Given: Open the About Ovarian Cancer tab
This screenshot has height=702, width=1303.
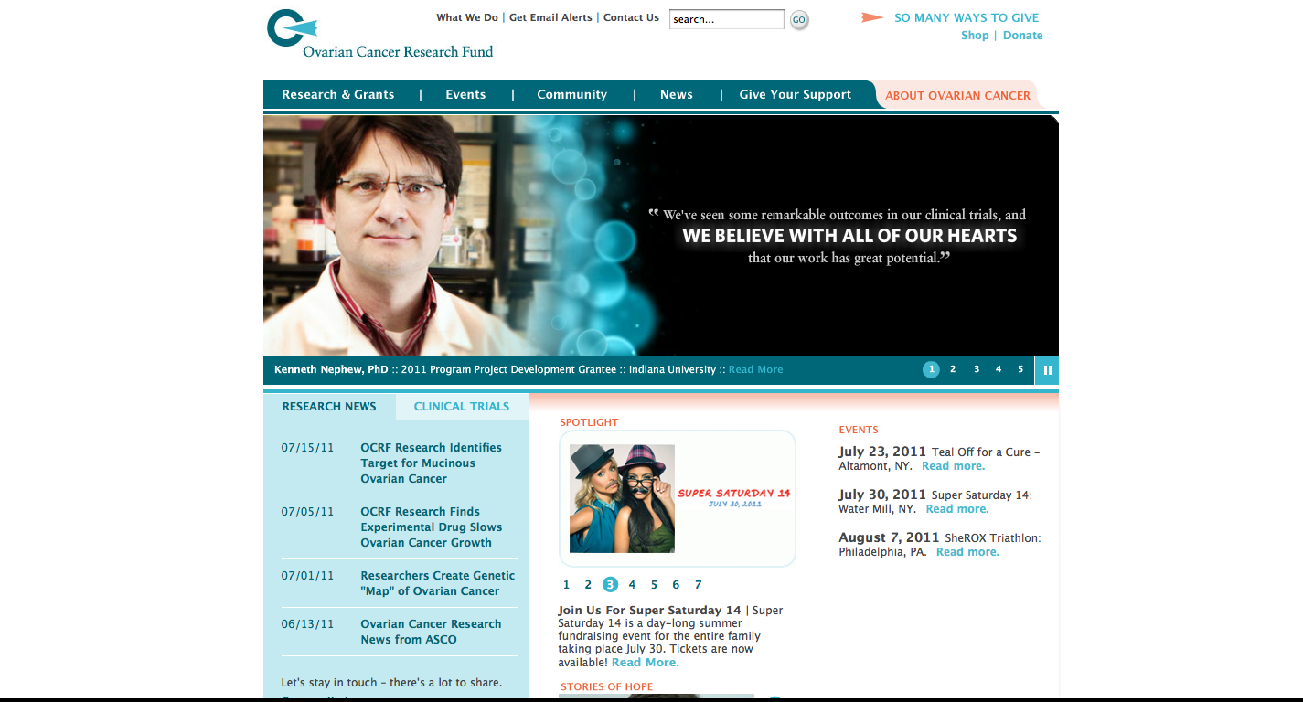Looking at the screenshot, I should click(957, 96).
